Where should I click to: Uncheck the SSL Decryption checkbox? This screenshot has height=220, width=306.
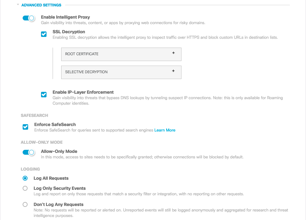click(x=44, y=34)
